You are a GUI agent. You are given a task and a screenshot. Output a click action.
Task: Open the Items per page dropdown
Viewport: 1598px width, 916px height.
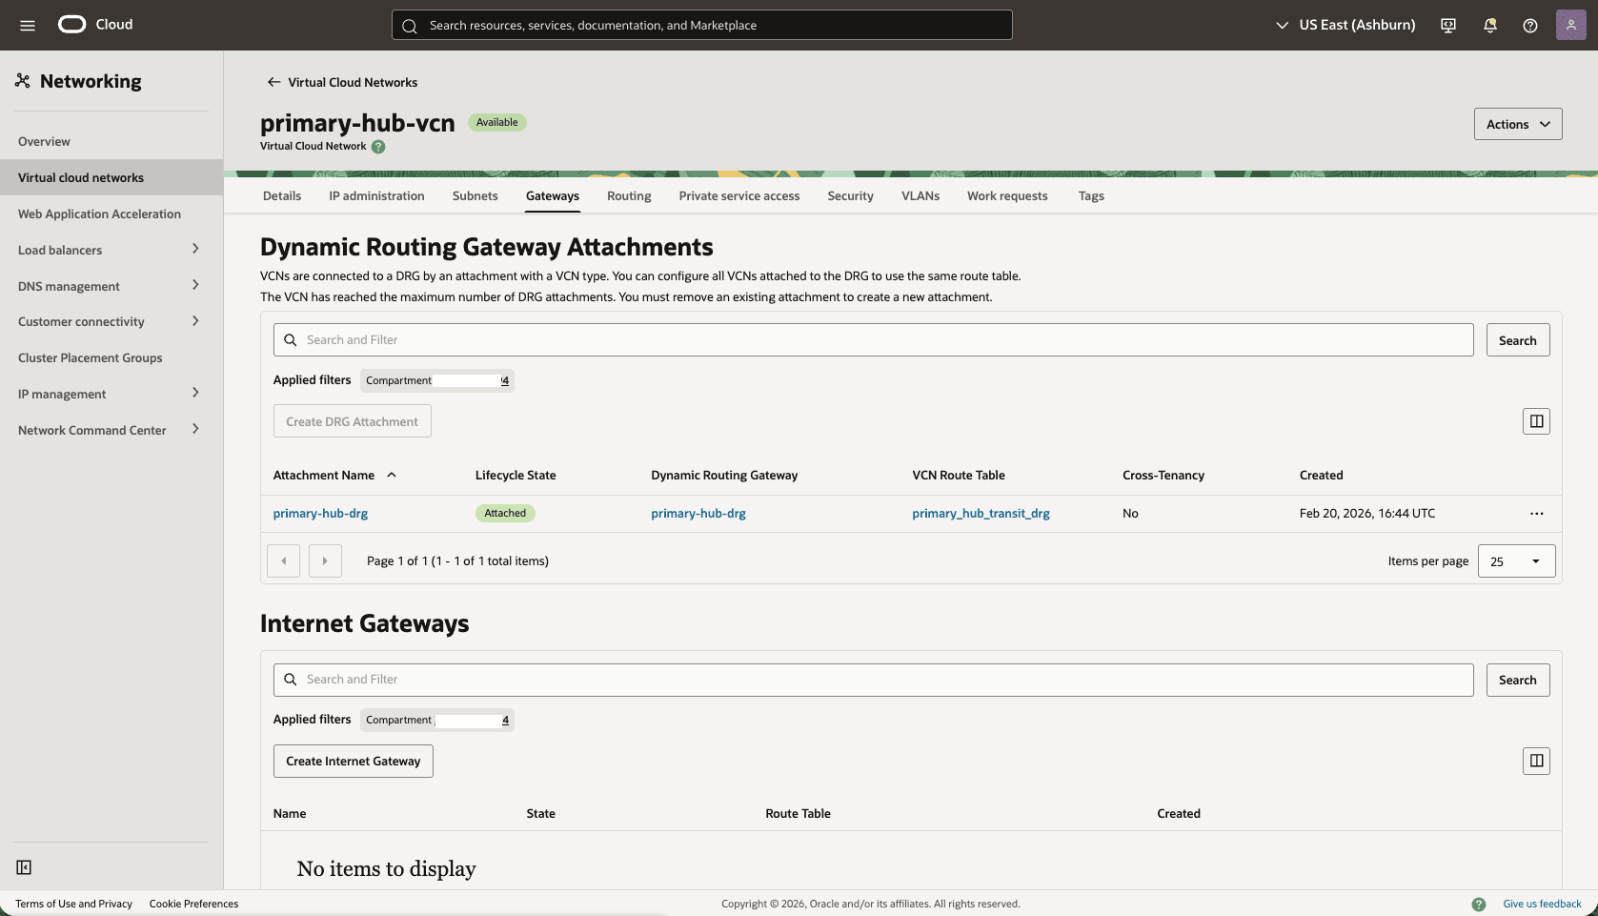click(1515, 560)
